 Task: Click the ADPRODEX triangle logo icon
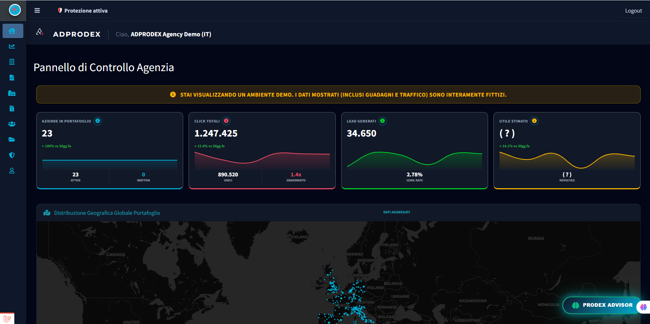(40, 32)
